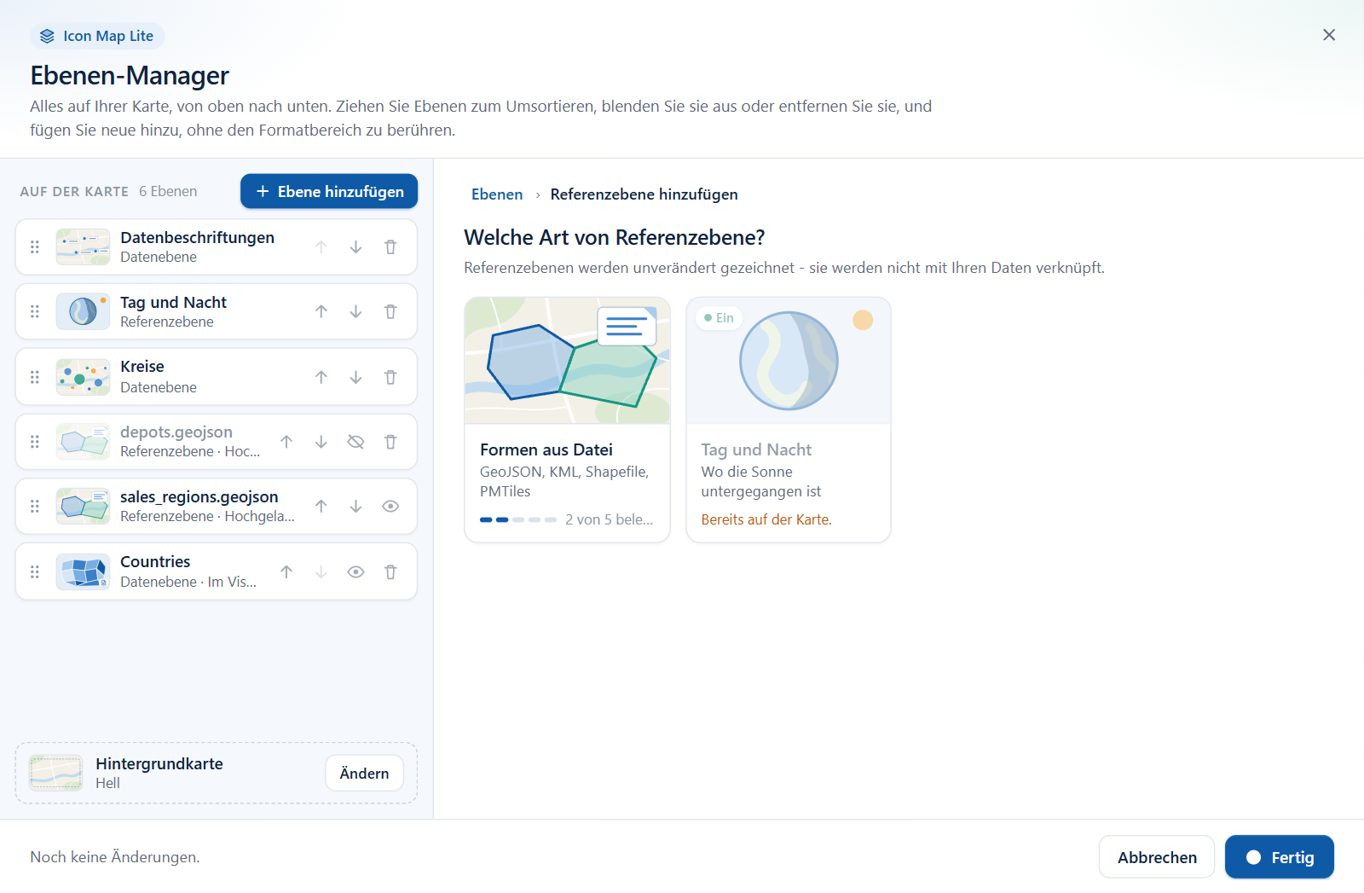Toggle visibility of Countries layer
Image resolution: width=1364 pixels, height=893 pixels.
[355, 572]
